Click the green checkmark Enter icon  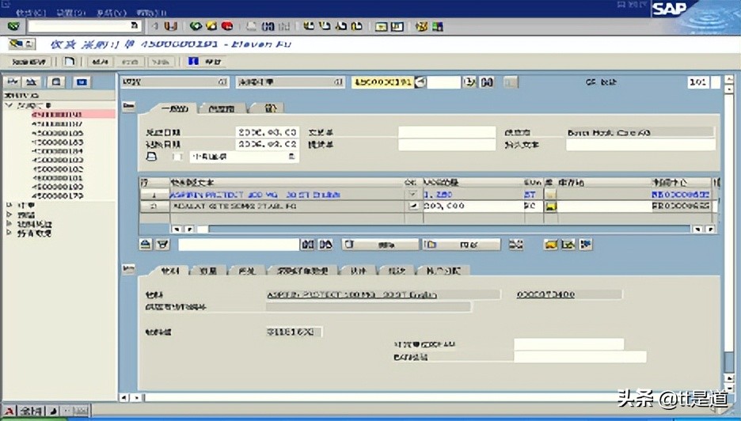click(x=13, y=26)
